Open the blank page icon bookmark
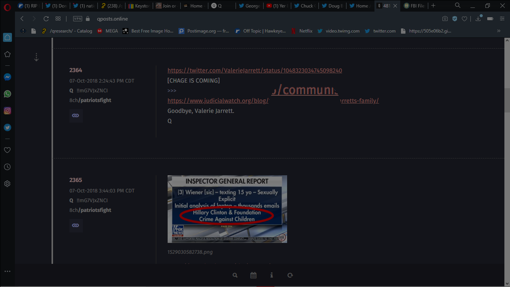Image resolution: width=510 pixels, height=287 pixels. [34, 31]
